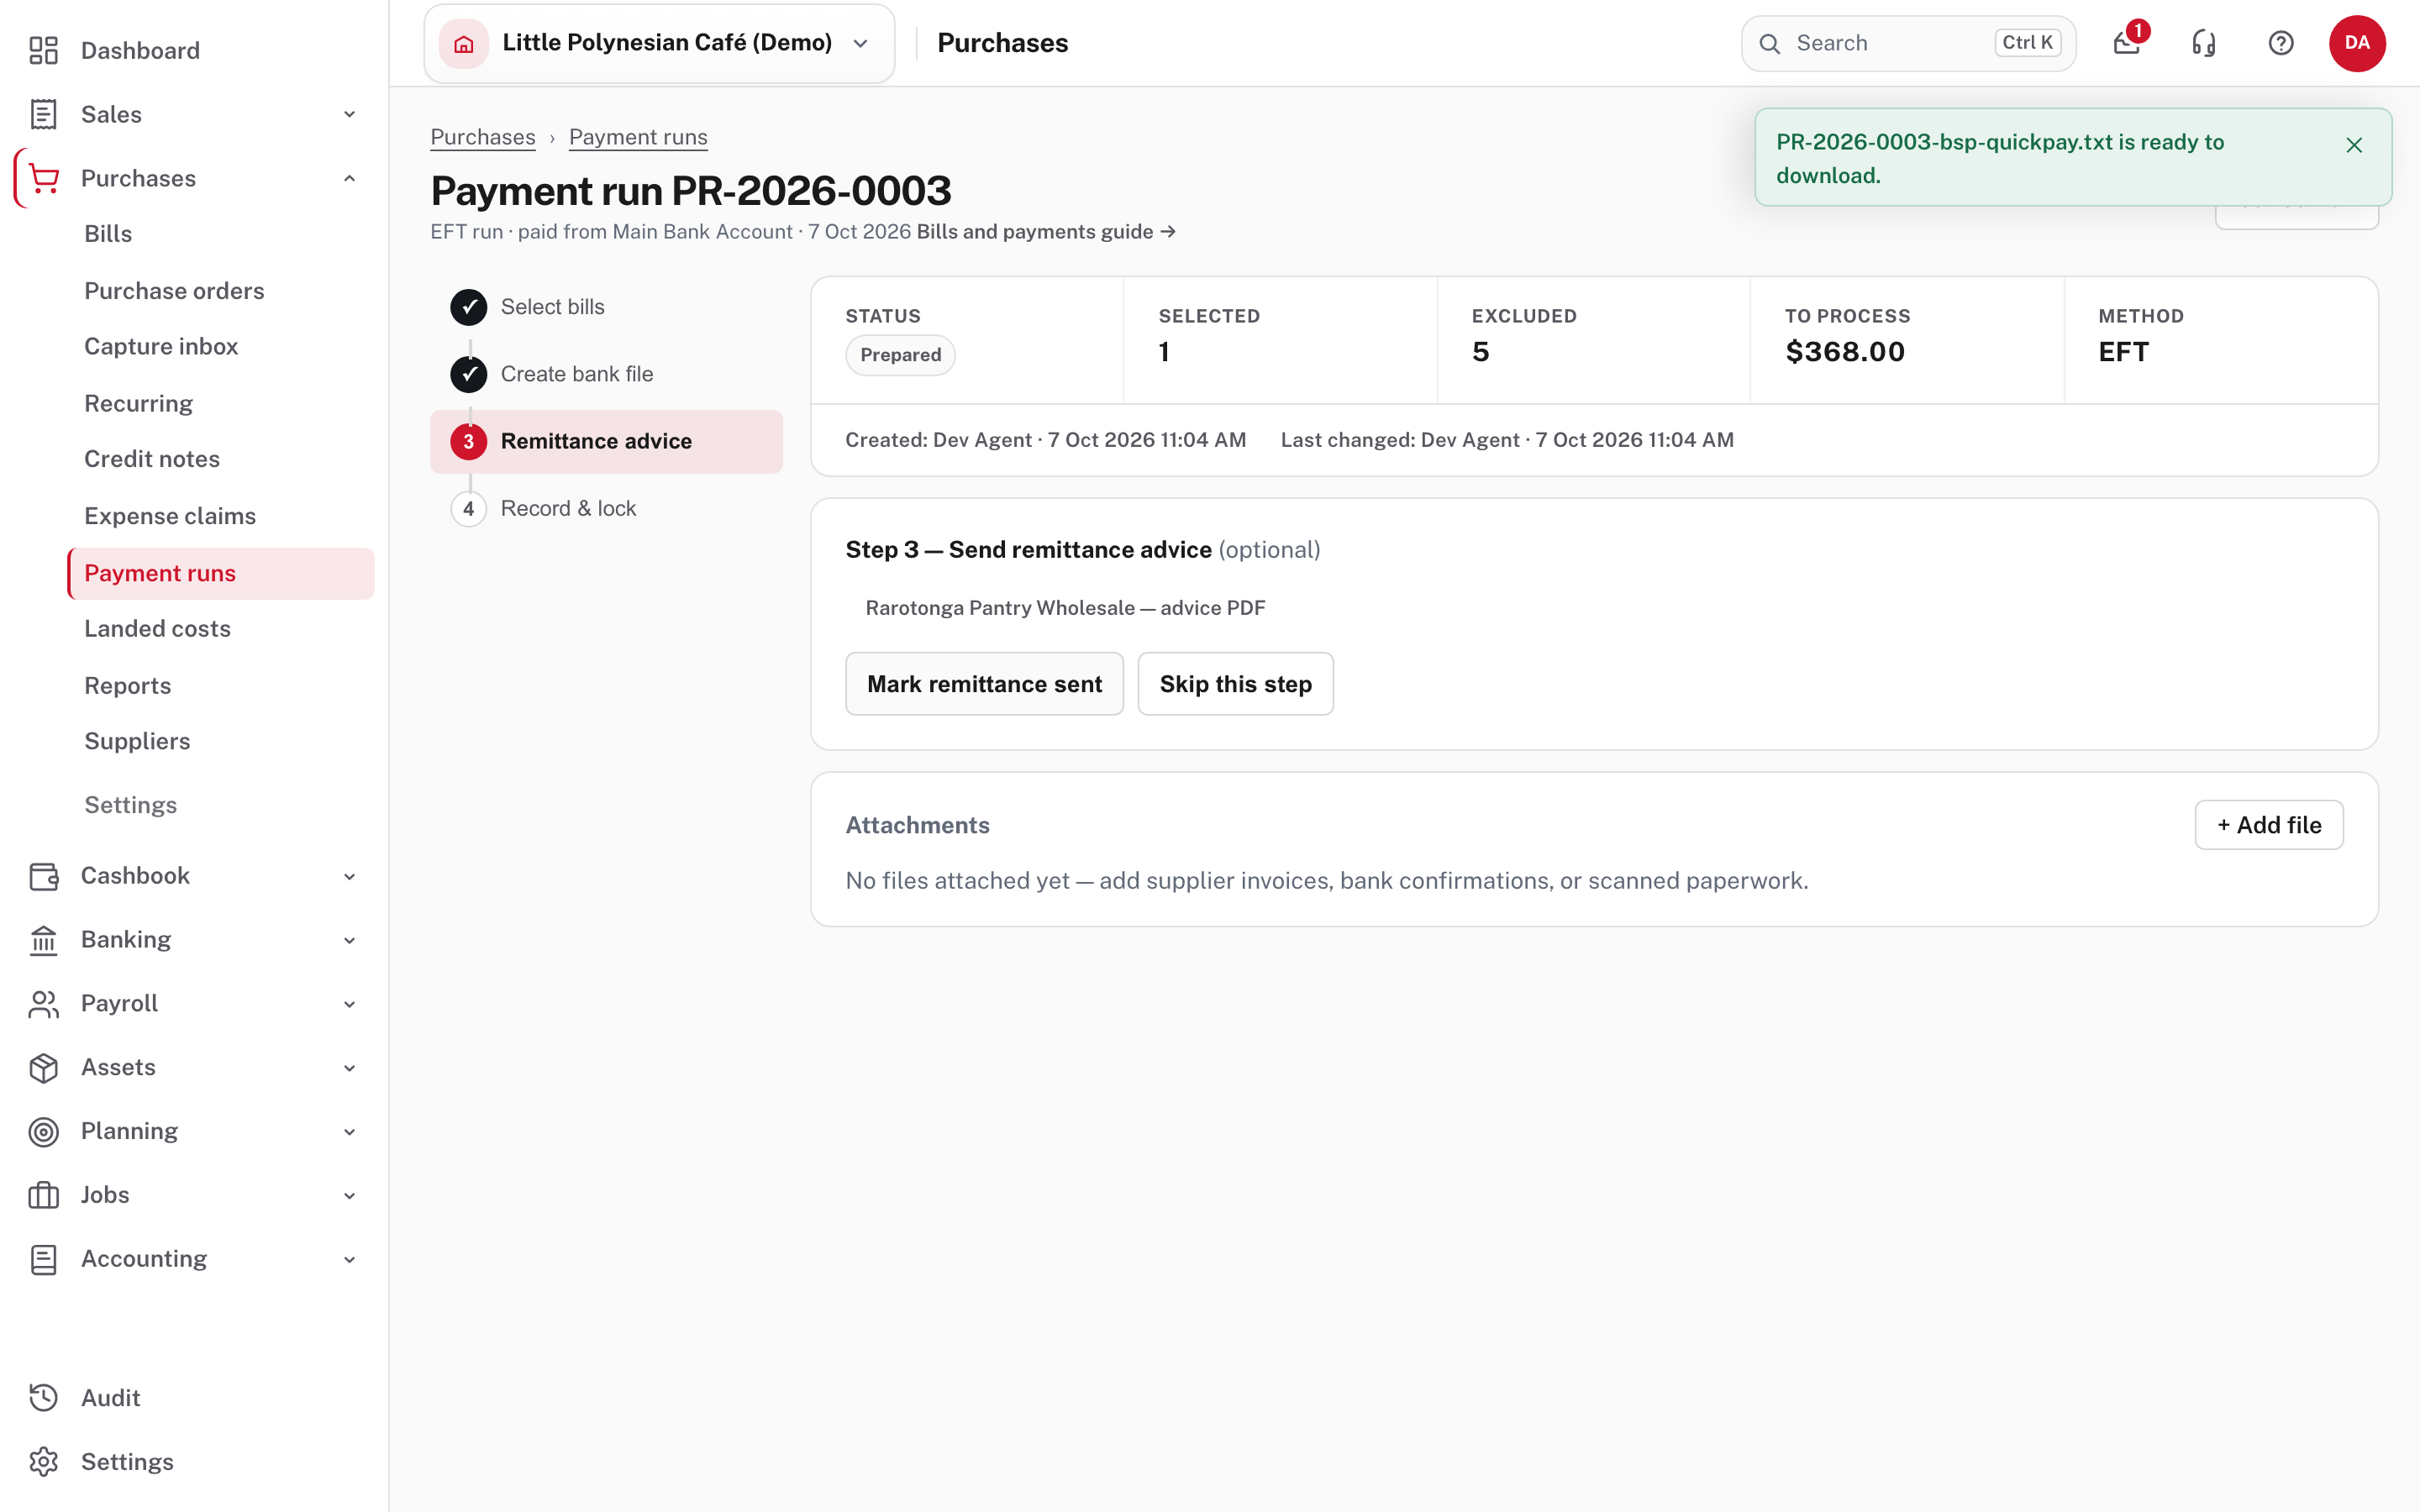Click the Payroll people icon
Screen dimensions: 2420x1512
43,1004
